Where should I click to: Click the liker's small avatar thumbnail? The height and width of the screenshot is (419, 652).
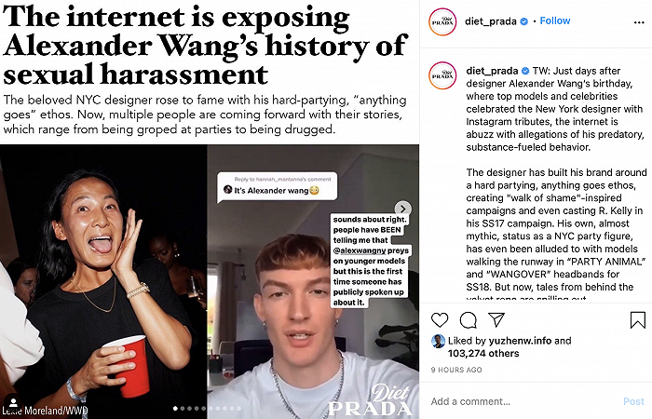pyautogui.click(x=439, y=341)
